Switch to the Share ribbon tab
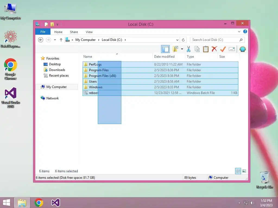 click(x=74, y=32)
